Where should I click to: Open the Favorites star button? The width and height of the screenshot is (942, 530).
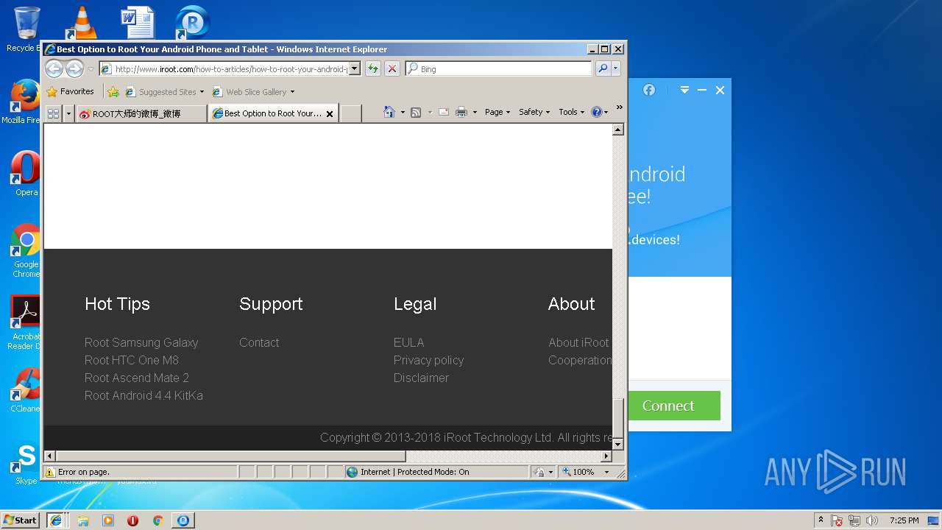pyautogui.click(x=70, y=92)
